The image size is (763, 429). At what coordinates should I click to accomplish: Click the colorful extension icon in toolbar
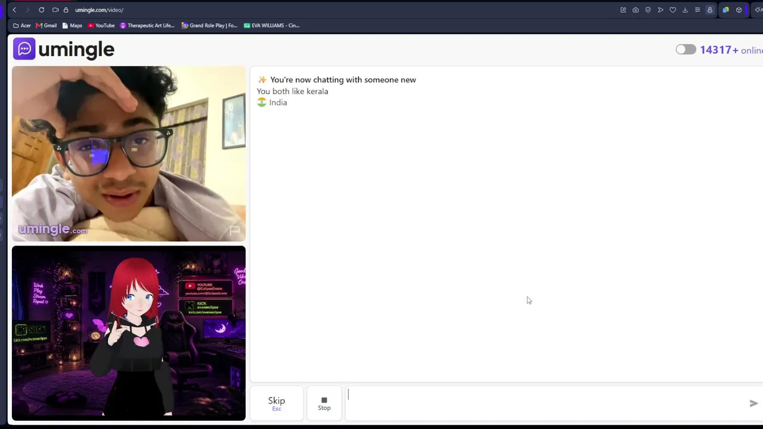(725, 10)
